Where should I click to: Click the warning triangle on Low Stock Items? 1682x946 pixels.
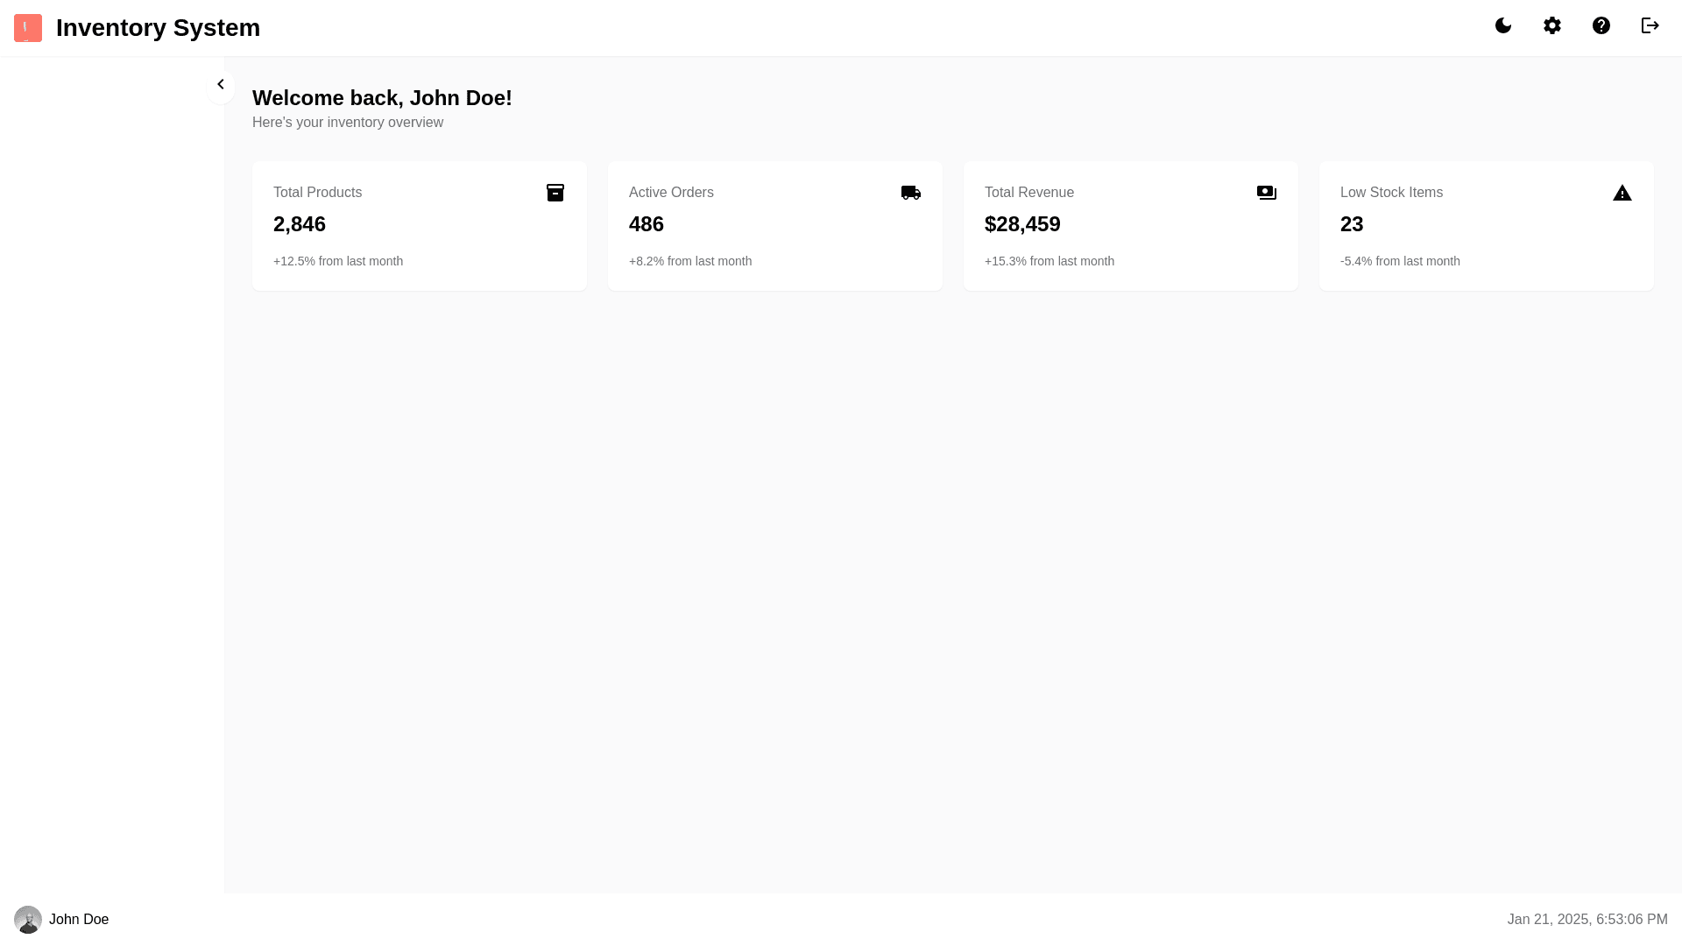point(1622,194)
